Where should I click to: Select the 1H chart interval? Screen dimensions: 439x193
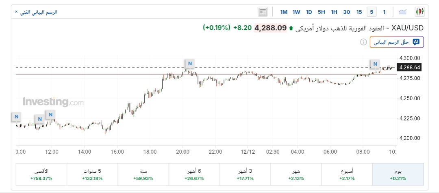[334, 12]
